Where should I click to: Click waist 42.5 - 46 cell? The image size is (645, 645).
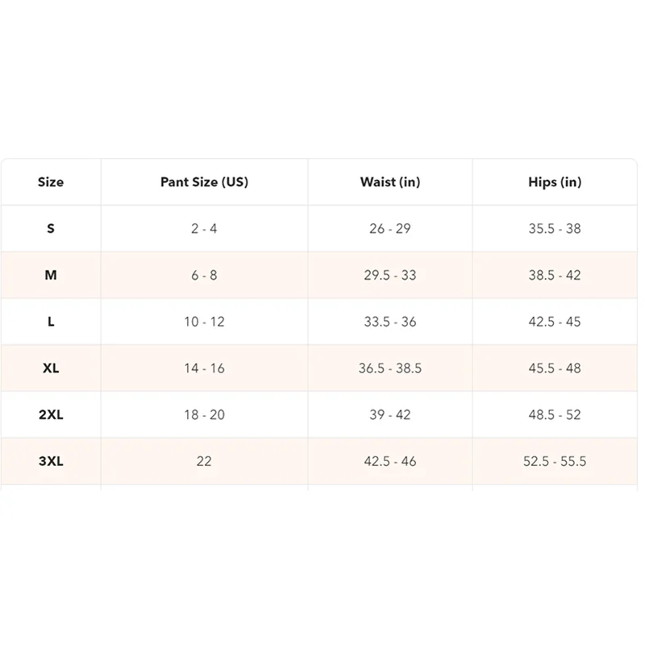click(390, 462)
